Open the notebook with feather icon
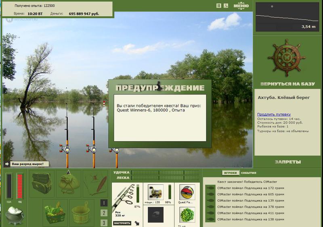Image resolution: width=323 pixels, height=227 pixels. [95, 183]
